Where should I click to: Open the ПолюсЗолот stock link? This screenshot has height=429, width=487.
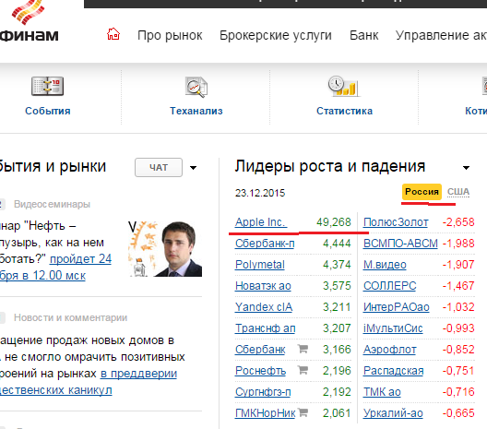396,222
